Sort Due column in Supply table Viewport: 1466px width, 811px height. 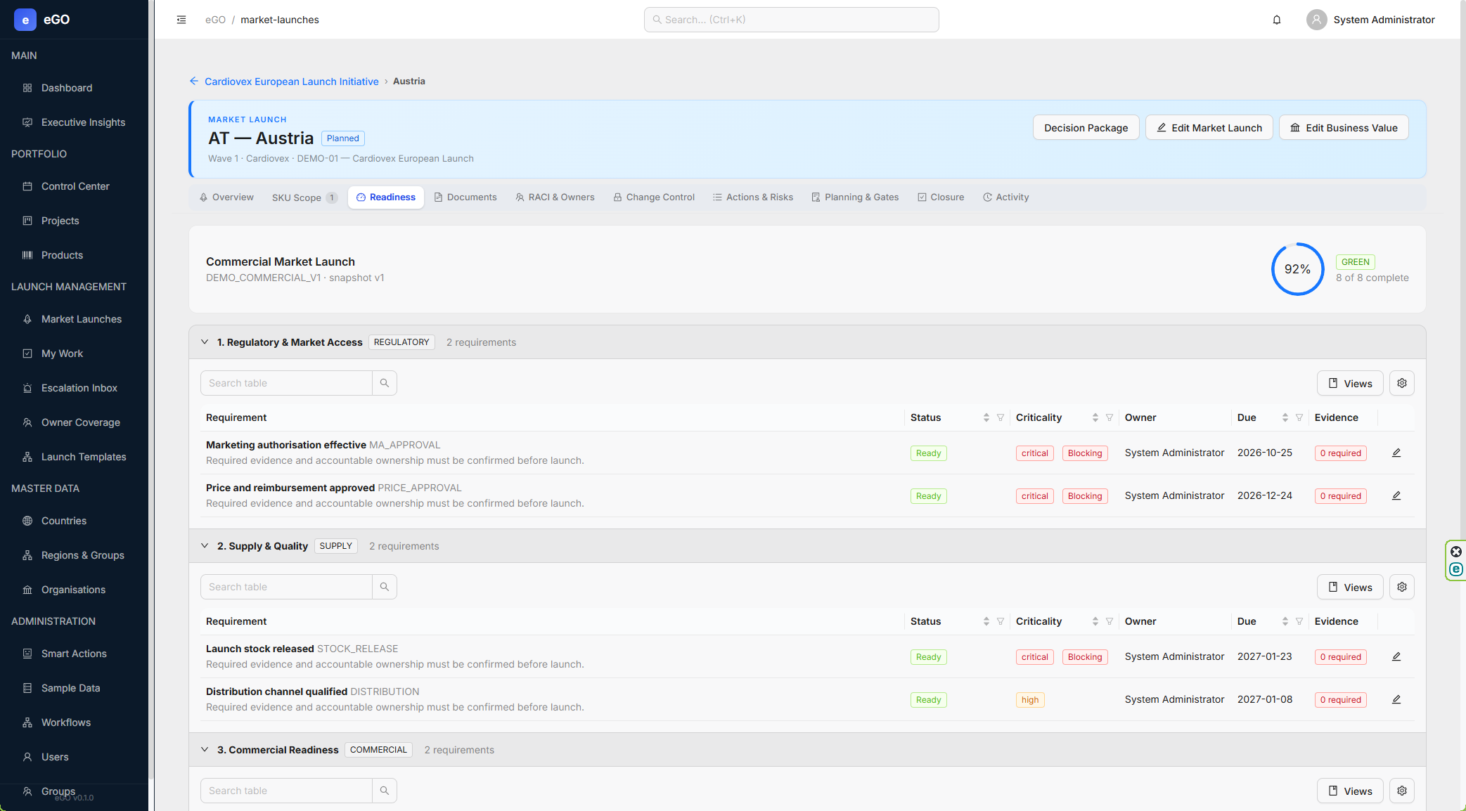(1285, 621)
